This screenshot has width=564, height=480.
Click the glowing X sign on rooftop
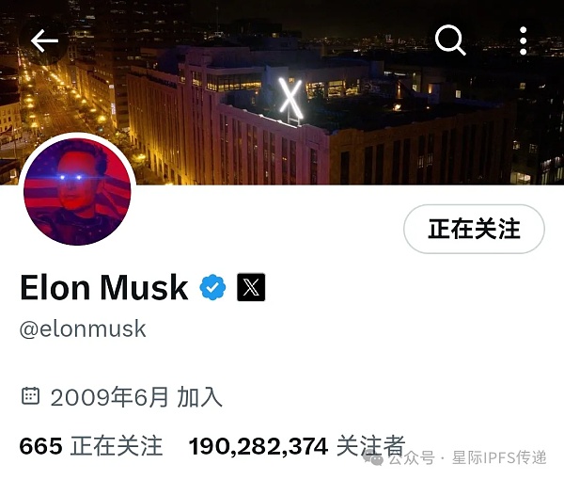pyautogui.click(x=290, y=98)
